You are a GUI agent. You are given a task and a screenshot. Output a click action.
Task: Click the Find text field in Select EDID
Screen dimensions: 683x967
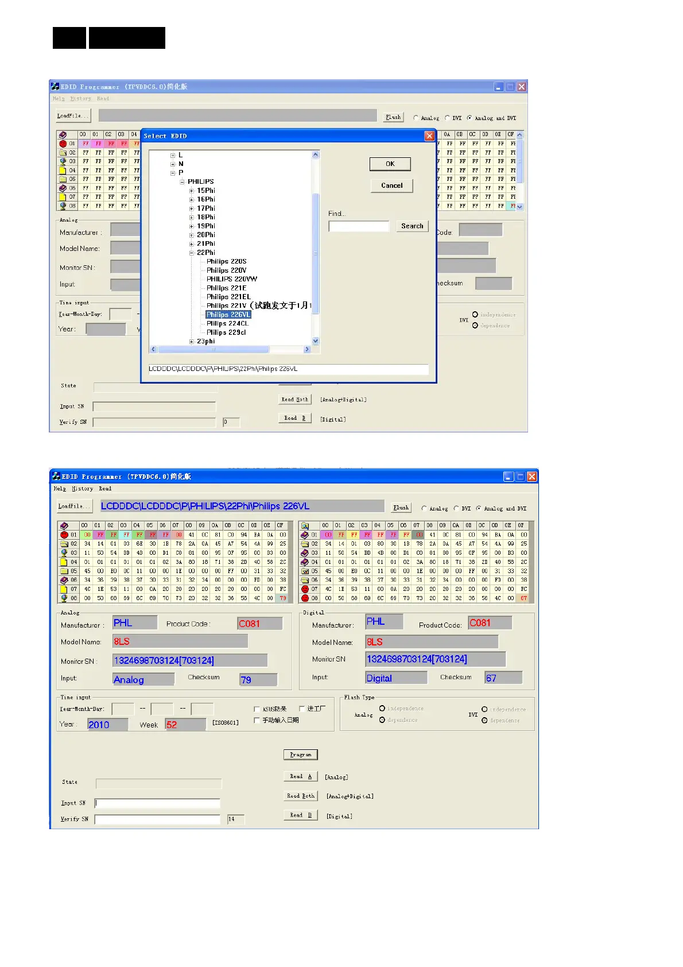click(x=359, y=226)
